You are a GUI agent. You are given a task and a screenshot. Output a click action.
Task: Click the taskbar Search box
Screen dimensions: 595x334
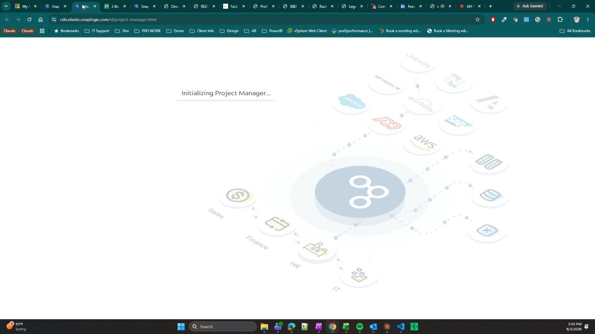[x=223, y=327]
